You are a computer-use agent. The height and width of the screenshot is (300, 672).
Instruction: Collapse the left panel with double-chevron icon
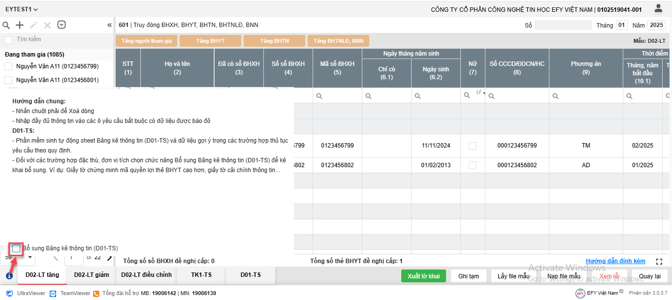click(x=109, y=25)
